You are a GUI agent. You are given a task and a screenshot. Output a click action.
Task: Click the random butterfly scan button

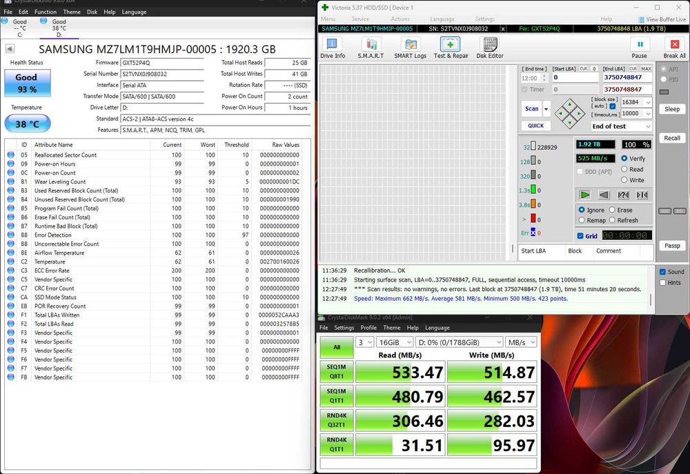[x=623, y=195]
